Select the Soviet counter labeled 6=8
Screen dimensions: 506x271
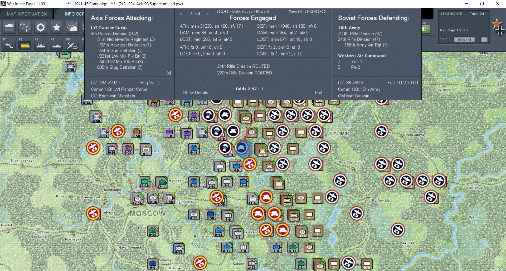269,166
